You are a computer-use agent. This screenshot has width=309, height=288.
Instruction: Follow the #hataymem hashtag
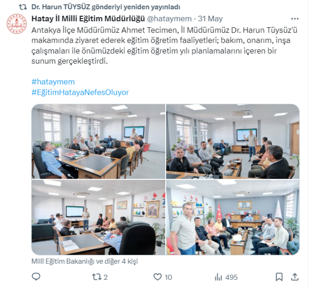[x=53, y=82]
